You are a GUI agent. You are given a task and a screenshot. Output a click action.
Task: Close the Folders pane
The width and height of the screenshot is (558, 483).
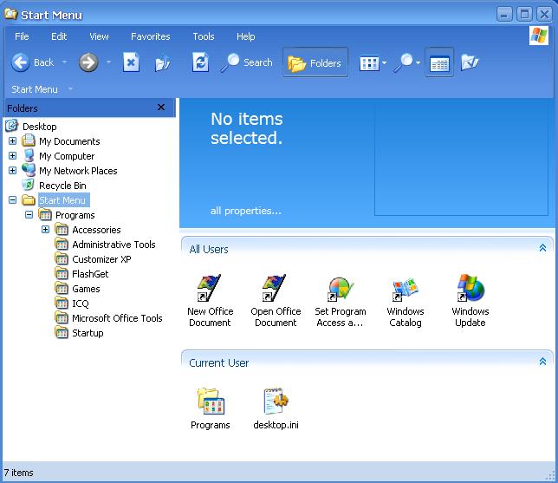[161, 107]
